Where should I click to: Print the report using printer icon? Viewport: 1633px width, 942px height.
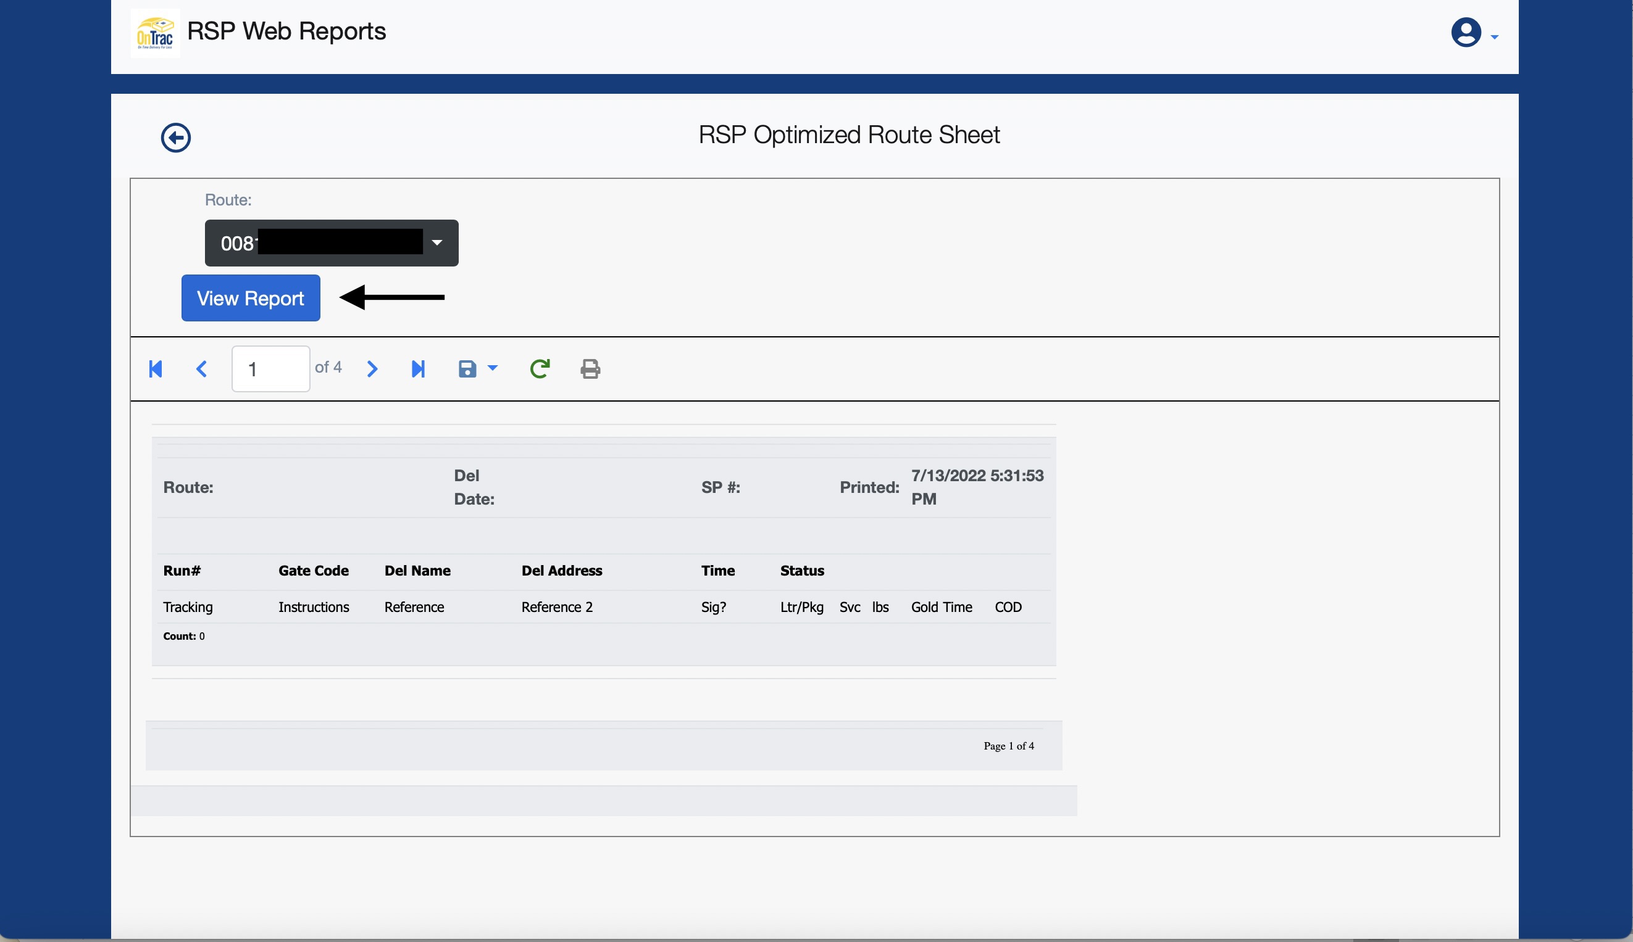tap(590, 369)
